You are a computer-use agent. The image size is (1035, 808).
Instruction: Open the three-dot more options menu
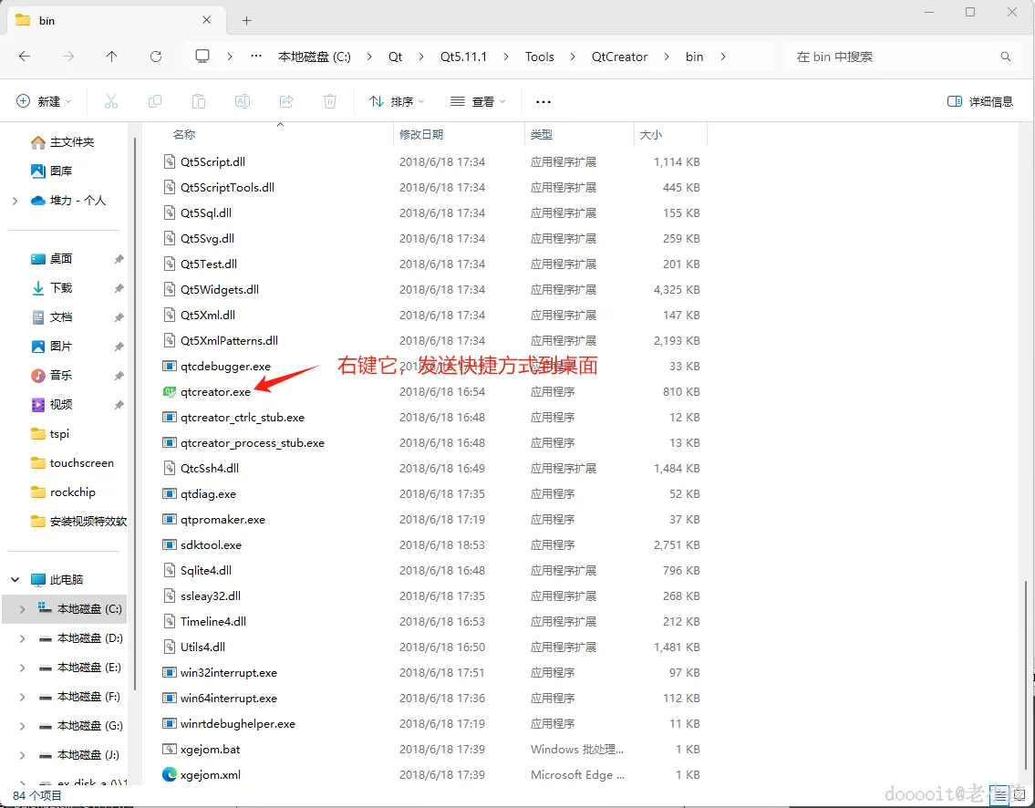[x=543, y=101]
